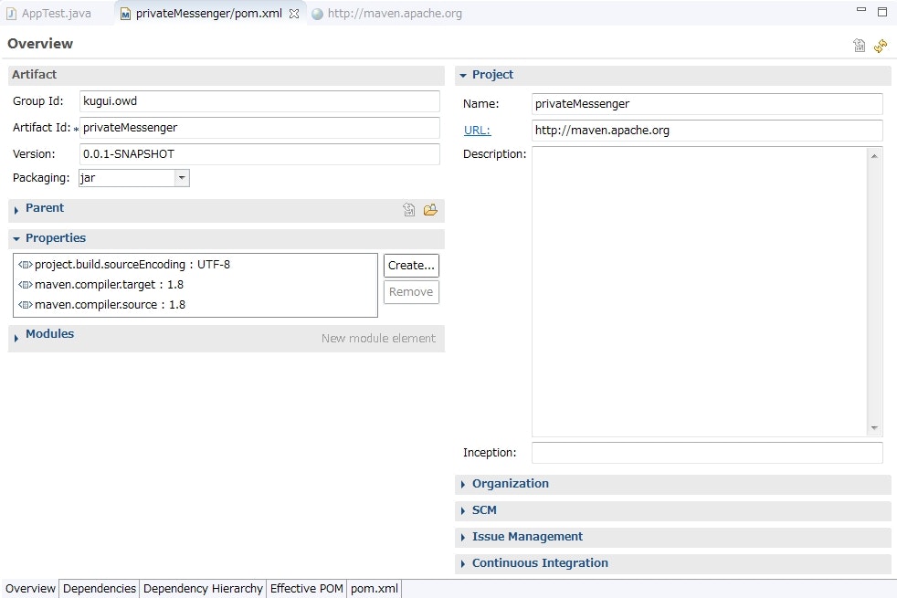Image resolution: width=897 pixels, height=598 pixels.
Task: Open the Dependency Hierarchy bottom tab
Action: (203, 588)
